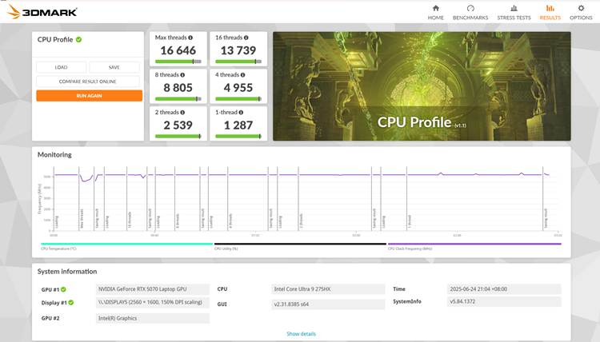Click the System information heading
This screenshot has height=342, width=600.
(x=67, y=272)
